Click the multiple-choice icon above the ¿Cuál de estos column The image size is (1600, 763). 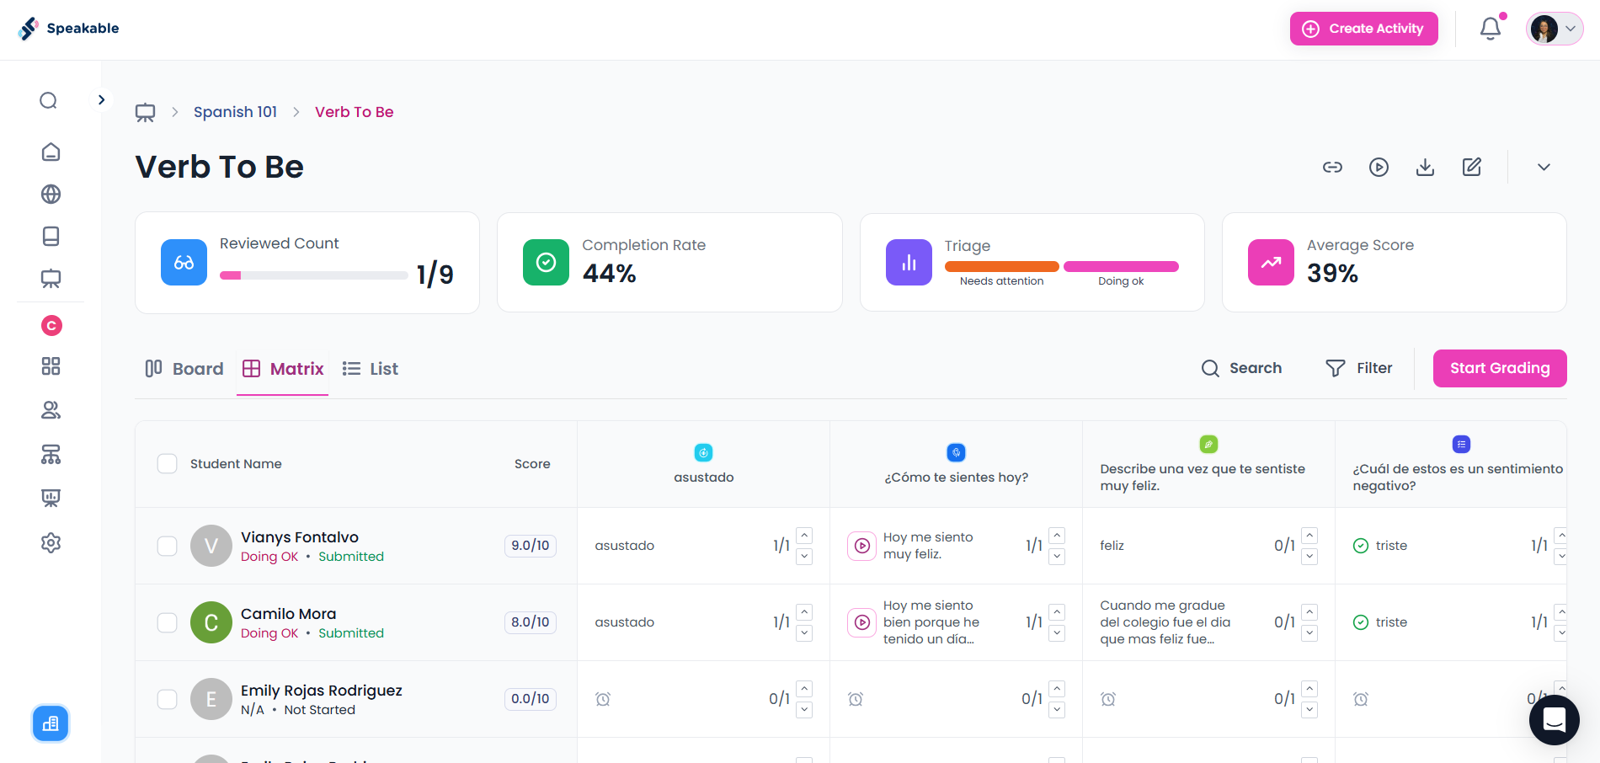click(x=1461, y=444)
